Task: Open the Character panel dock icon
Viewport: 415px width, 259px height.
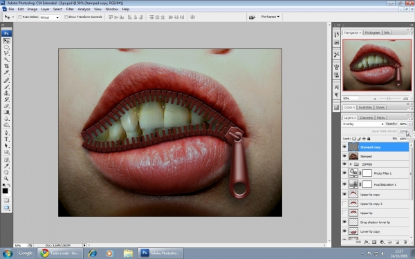Action: pos(336,87)
